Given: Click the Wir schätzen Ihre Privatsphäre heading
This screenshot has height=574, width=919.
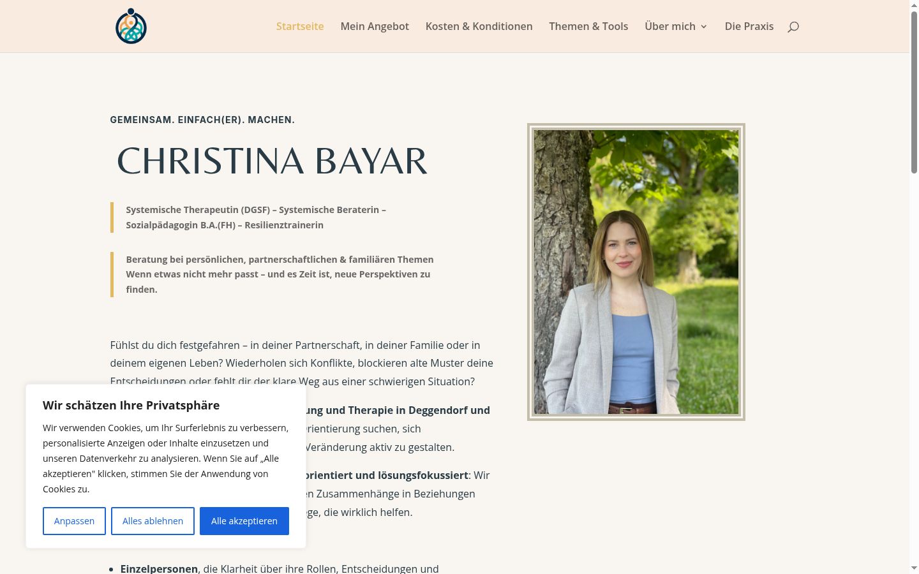Looking at the screenshot, I should [131, 405].
